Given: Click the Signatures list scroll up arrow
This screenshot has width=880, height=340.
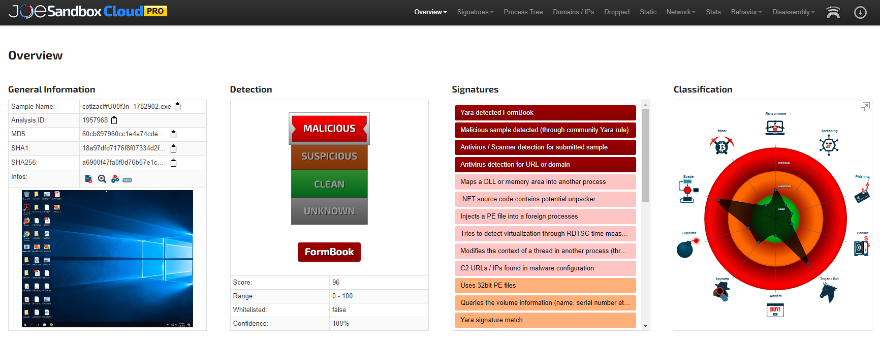Looking at the screenshot, I should (x=645, y=105).
